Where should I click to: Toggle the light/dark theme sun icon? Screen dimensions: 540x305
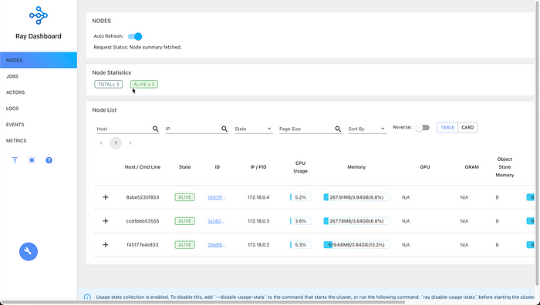coord(32,160)
